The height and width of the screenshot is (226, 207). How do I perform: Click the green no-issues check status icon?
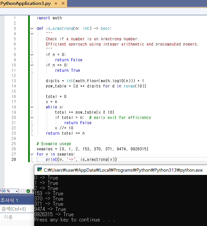[28, 191]
